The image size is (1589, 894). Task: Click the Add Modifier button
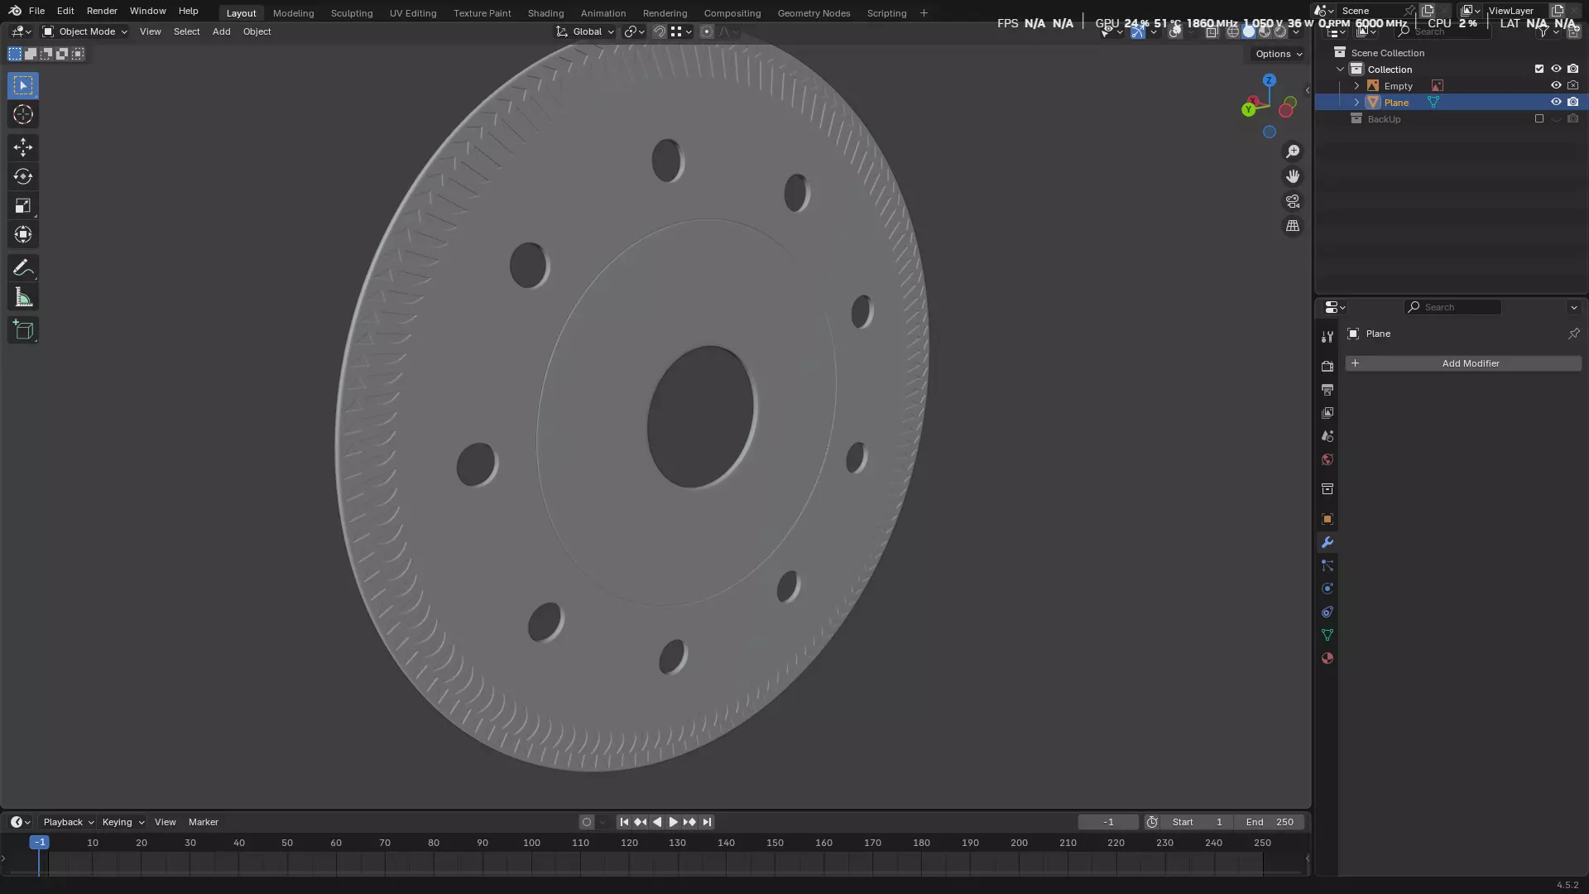1462,363
